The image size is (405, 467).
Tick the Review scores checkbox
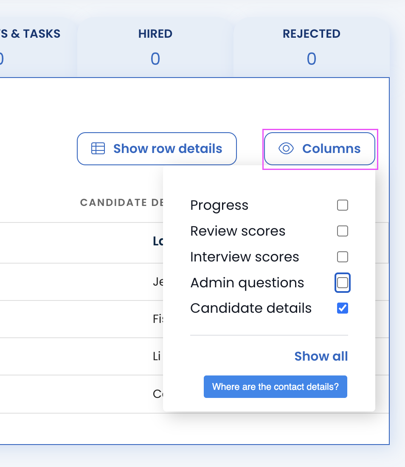(x=342, y=231)
